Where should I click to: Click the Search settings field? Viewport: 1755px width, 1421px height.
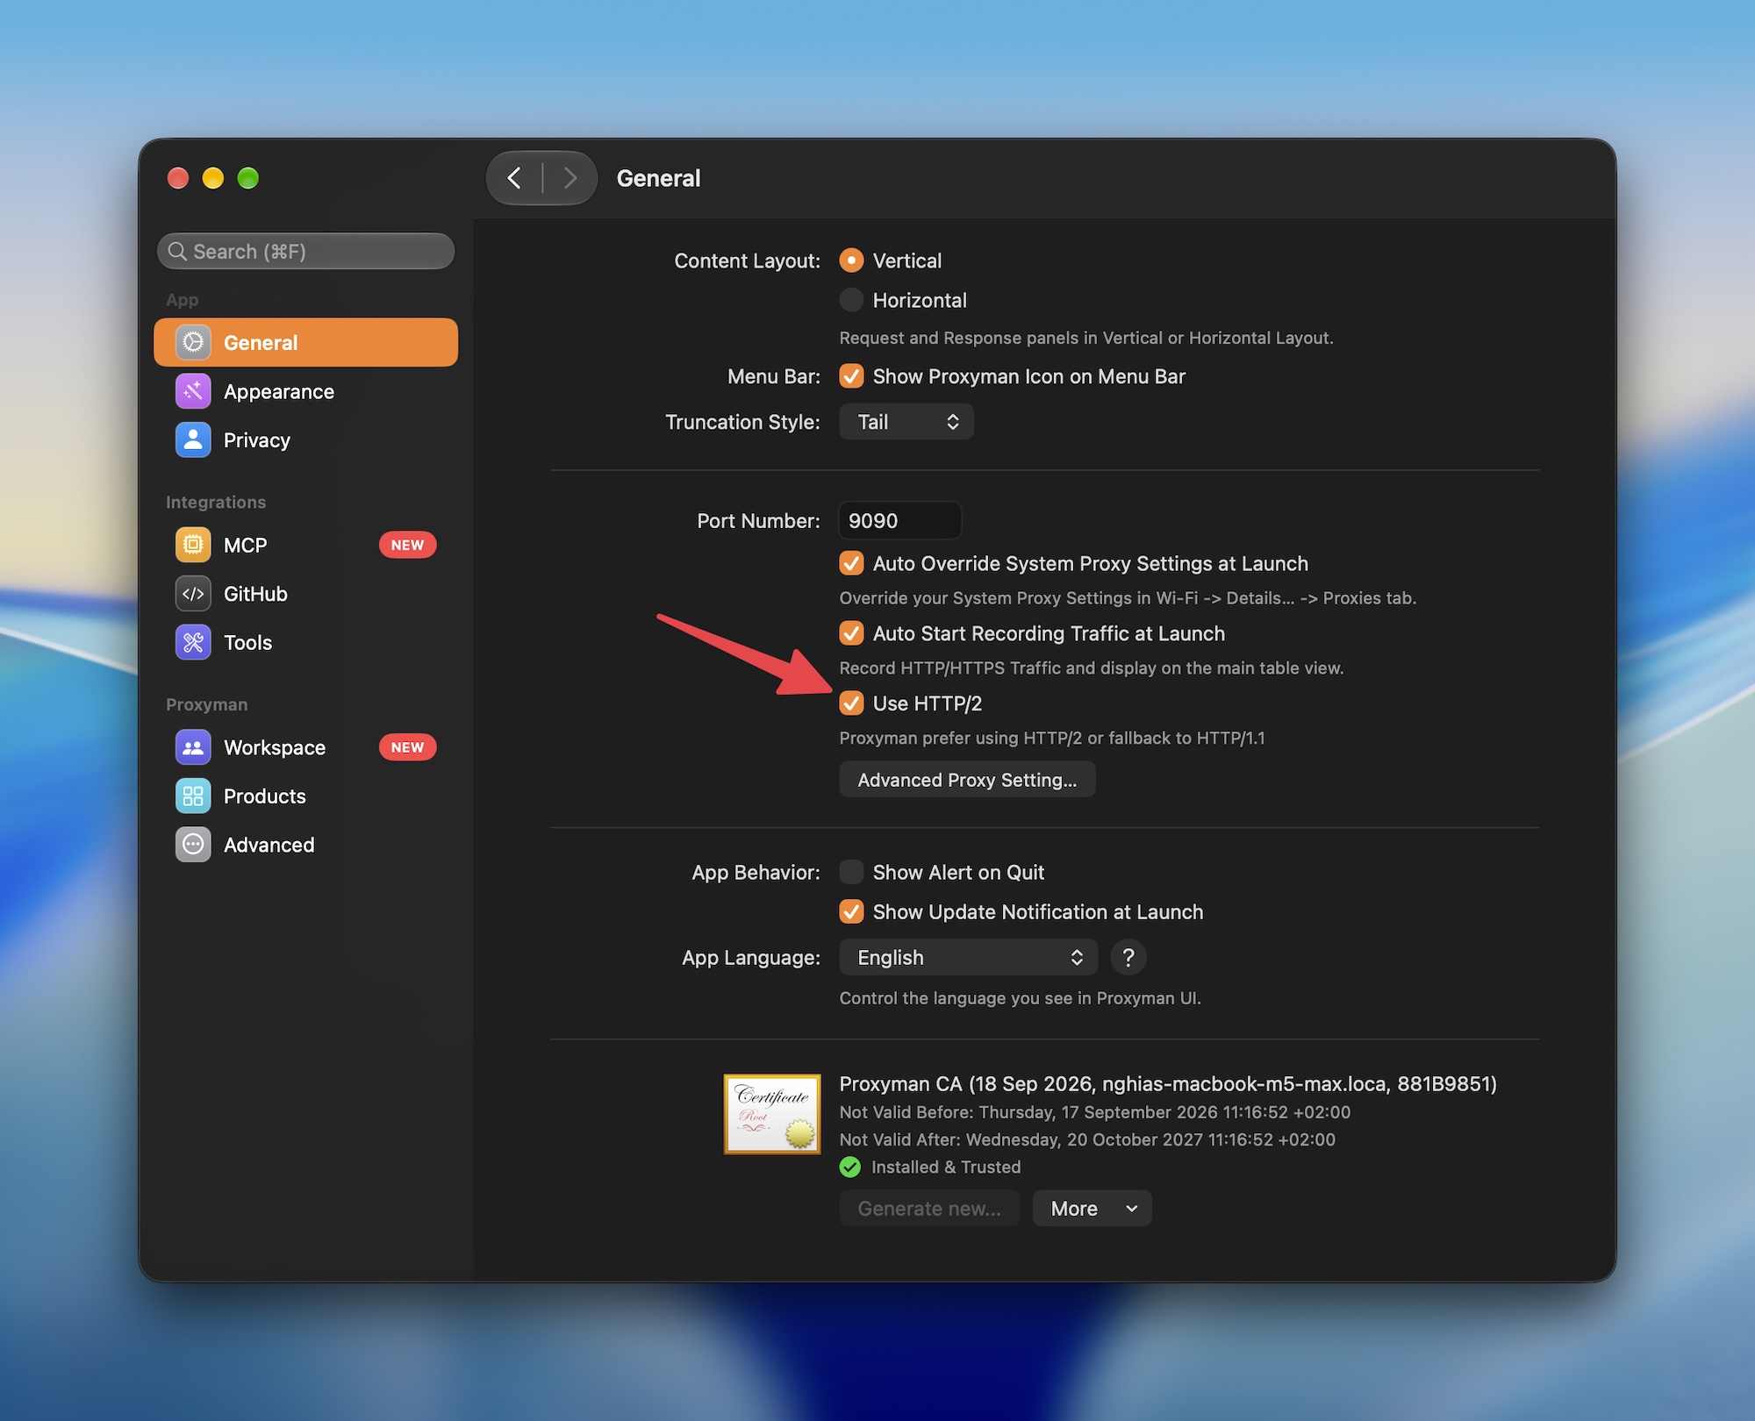[x=306, y=252]
